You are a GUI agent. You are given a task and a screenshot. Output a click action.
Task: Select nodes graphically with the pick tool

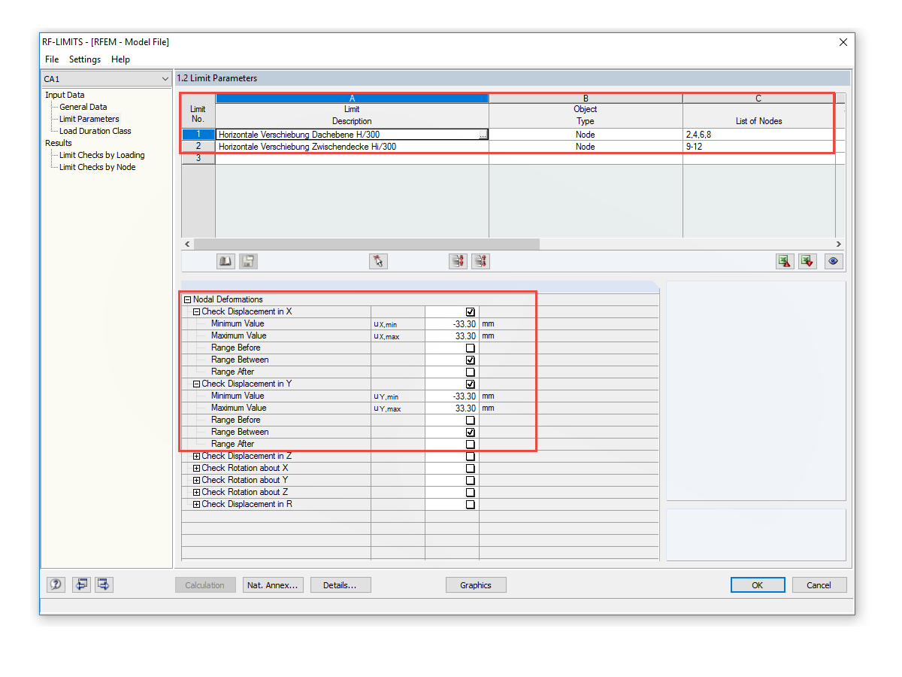click(379, 261)
